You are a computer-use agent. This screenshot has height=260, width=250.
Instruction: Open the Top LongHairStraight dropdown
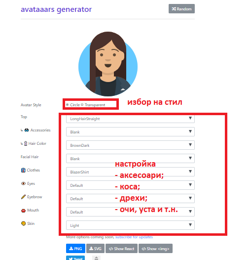[x=130, y=119]
